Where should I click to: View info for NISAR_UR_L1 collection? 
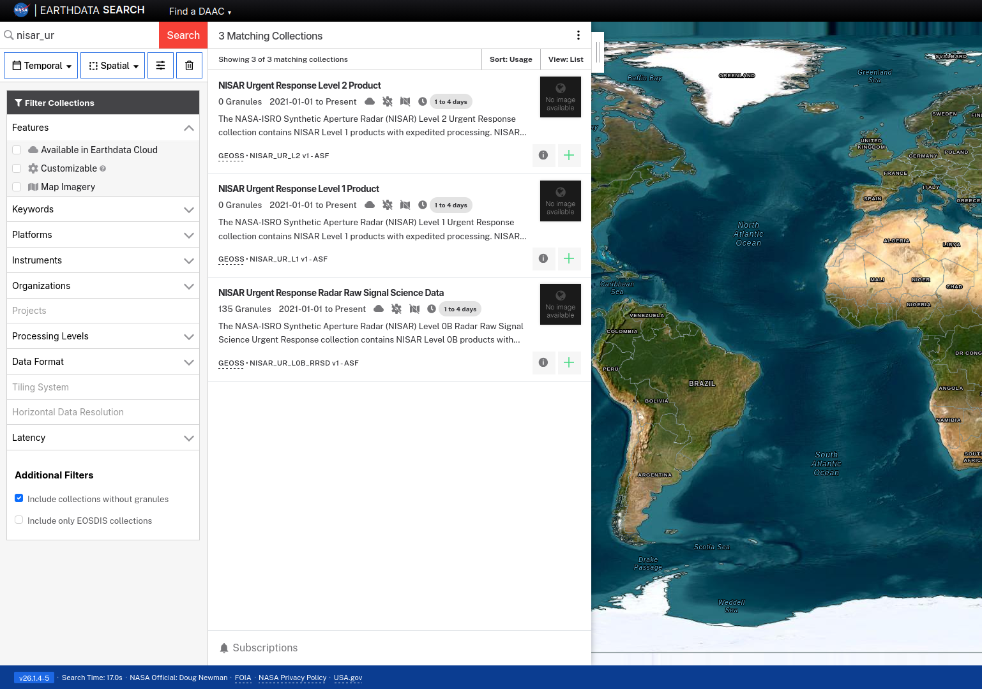point(543,258)
